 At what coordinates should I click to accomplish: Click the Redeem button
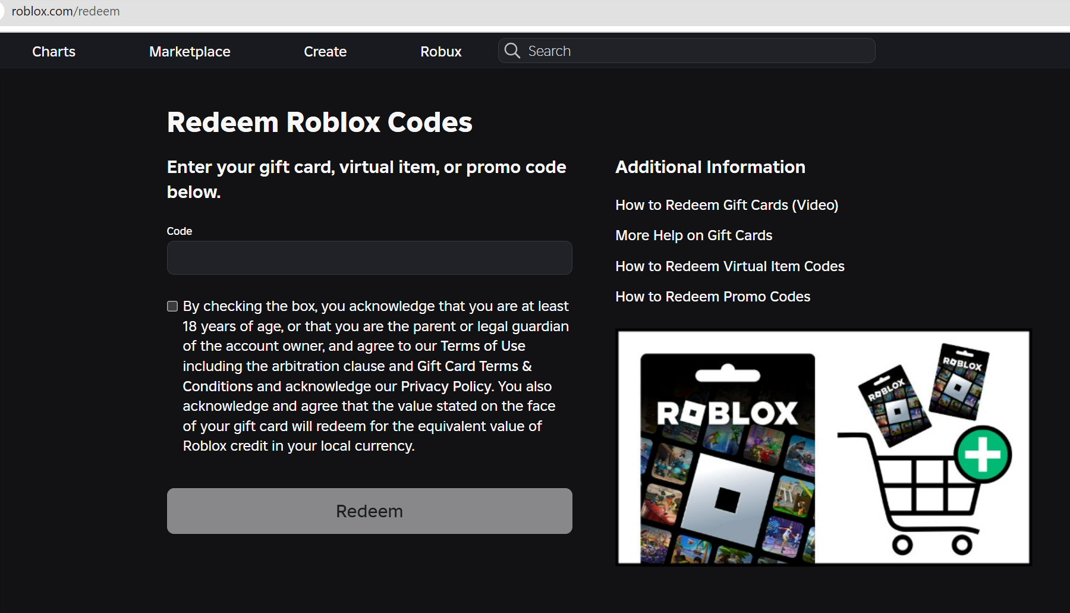[x=369, y=511]
